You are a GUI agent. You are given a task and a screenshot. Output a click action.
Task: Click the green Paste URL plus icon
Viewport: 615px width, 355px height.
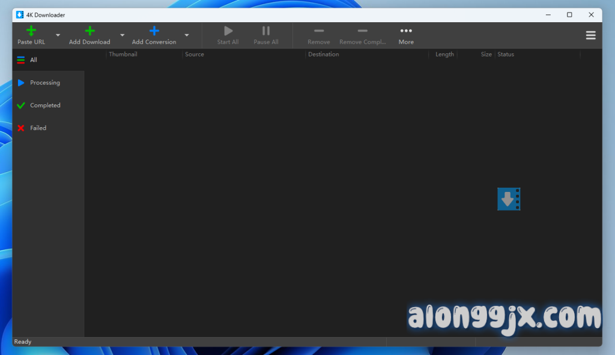(x=31, y=31)
